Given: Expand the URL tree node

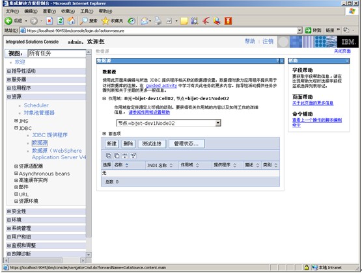Looking at the screenshot, I should pyautogui.click(x=16, y=194).
